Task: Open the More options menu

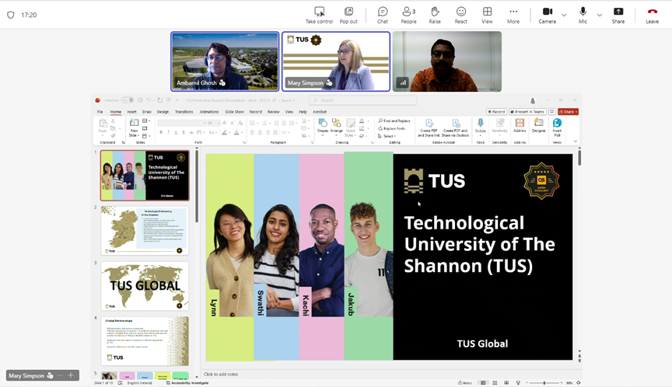Action: pos(513,15)
